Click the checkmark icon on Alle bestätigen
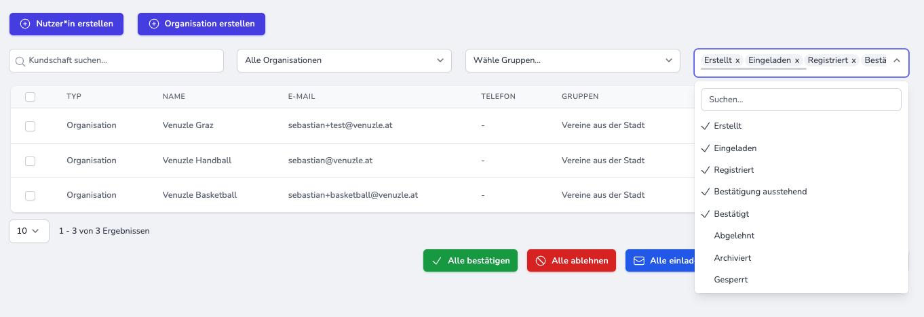924x317 pixels. (x=436, y=261)
